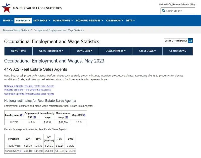Go to OEWS Home in the secondary navigation
Image resolution: width=201 pixels, height=158 pixels.
click(18, 51)
